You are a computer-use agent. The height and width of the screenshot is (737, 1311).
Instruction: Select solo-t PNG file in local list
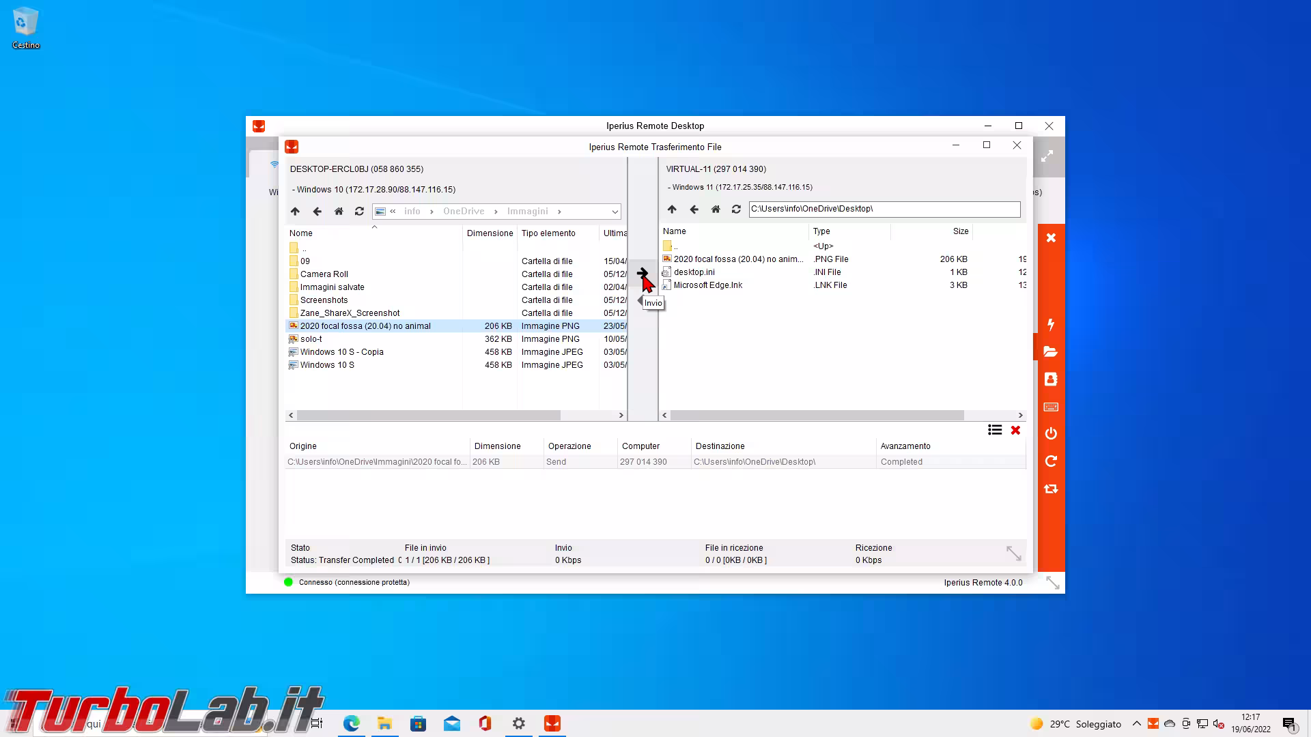311,339
